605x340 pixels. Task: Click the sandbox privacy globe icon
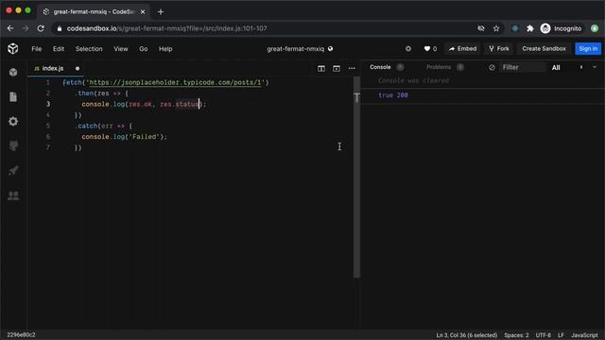coord(330,48)
